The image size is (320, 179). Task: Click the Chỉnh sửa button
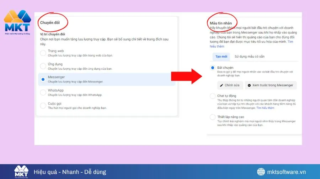tap(230, 85)
